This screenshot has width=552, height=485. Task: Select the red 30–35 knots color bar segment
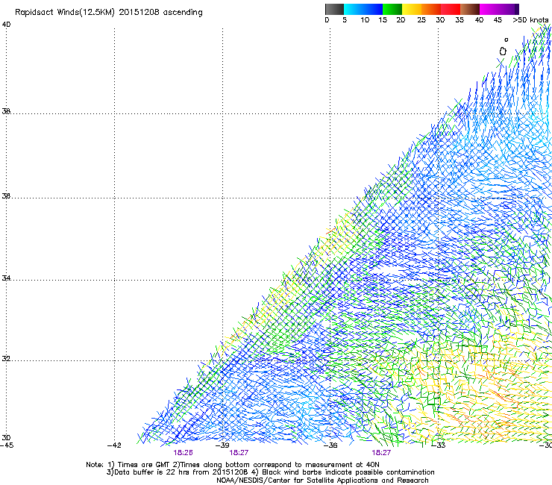click(451, 9)
